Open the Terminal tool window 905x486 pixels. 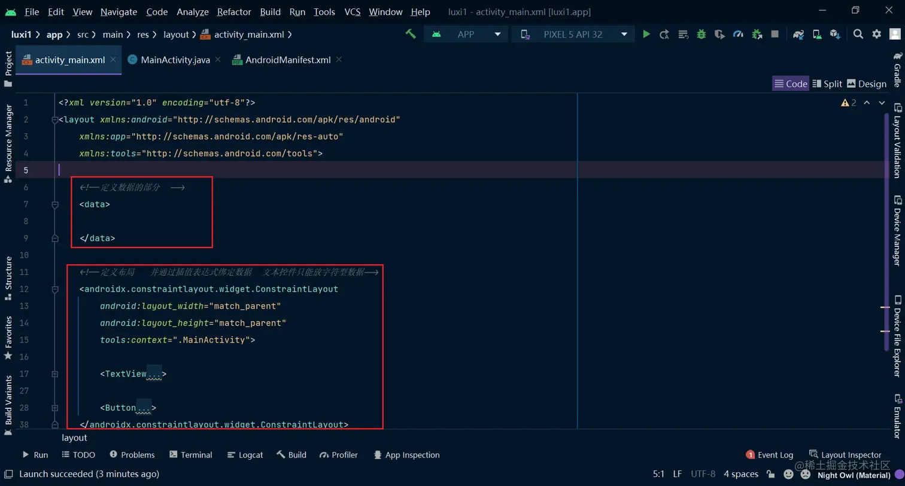pos(191,455)
